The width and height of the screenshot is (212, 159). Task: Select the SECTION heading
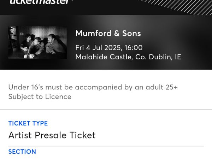(x=22, y=152)
